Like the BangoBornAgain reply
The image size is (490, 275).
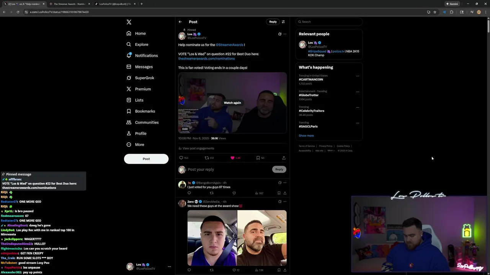[x=234, y=193]
